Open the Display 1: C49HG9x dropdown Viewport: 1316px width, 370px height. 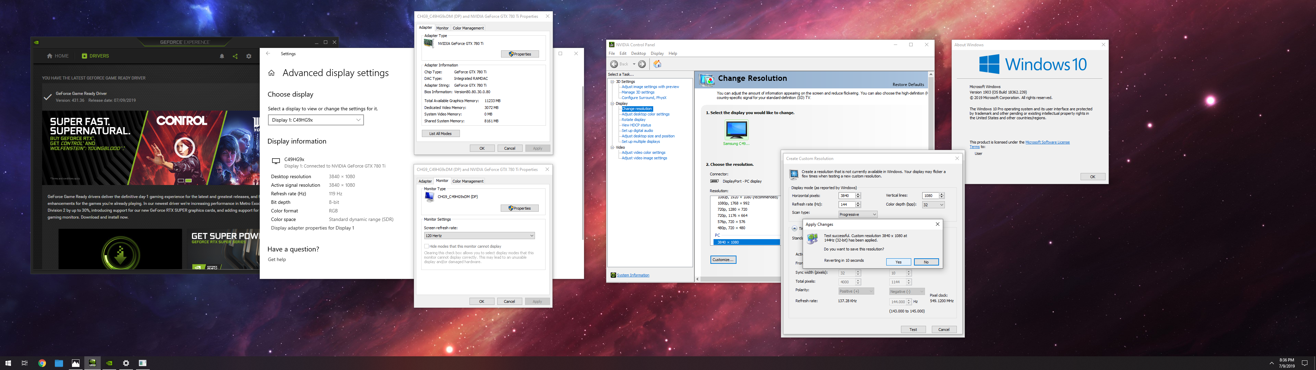pos(316,120)
